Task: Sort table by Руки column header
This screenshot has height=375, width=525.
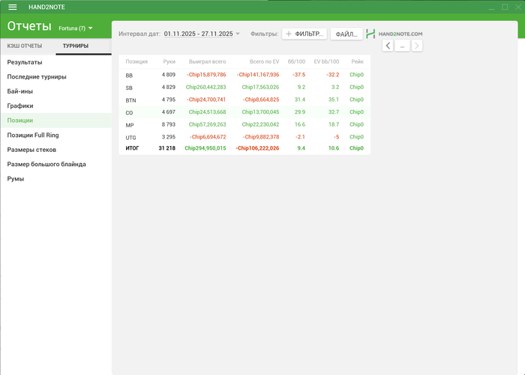Action: [169, 61]
